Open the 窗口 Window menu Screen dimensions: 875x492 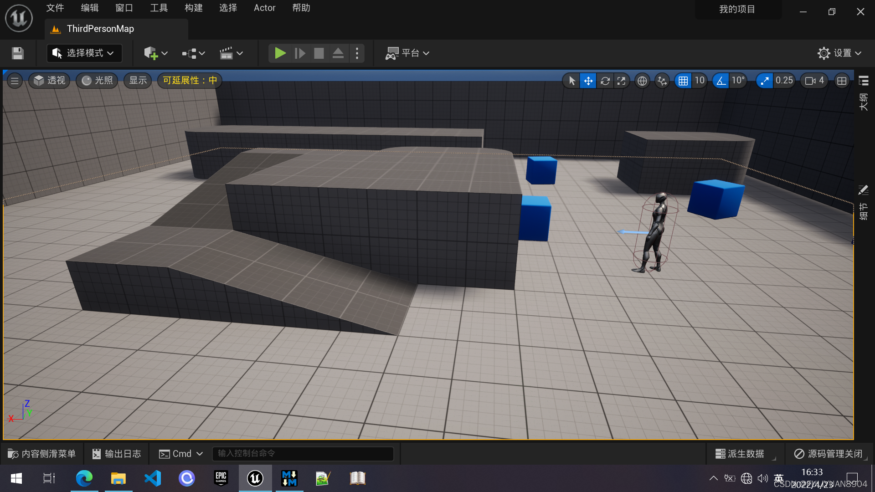tap(124, 8)
